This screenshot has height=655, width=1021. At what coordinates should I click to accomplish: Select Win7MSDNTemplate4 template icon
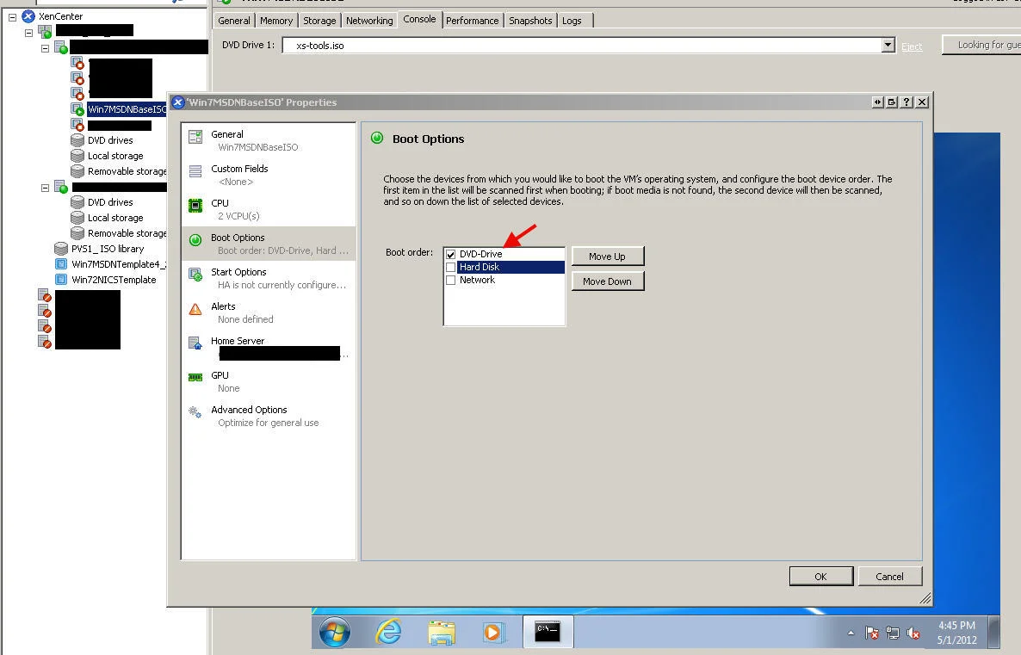pos(60,264)
